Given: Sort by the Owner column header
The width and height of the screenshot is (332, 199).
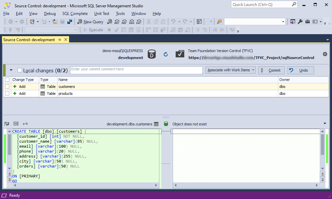Looking at the screenshot, I should coord(303,80).
